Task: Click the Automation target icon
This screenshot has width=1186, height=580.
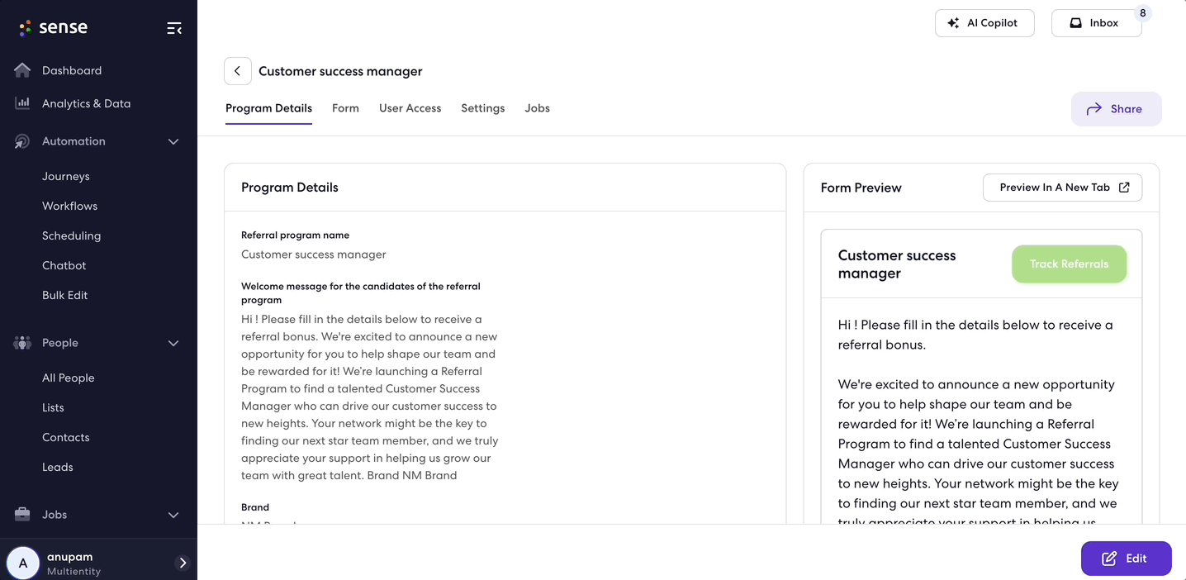Action: (22, 141)
